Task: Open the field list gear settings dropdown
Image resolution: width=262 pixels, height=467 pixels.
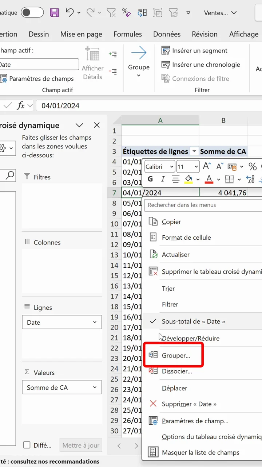Action: tap(7, 148)
